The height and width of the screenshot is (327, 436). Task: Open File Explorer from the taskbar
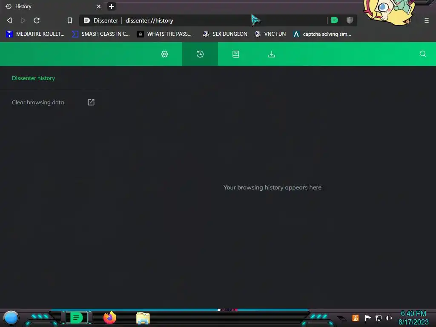pos(143,318)
